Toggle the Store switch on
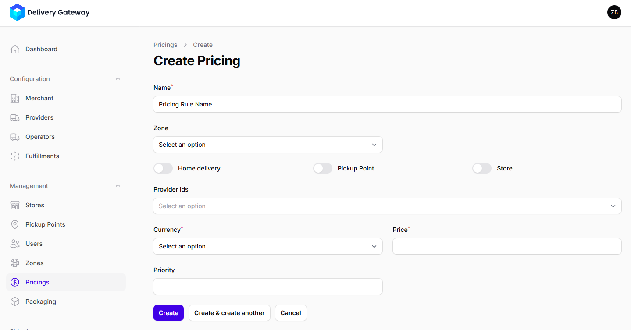Image resolution: width=631 pixels, height=330 pixels. (482, 168)
